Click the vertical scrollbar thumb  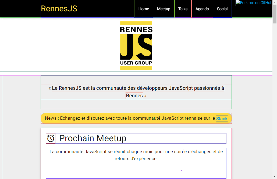click(275, 14)
